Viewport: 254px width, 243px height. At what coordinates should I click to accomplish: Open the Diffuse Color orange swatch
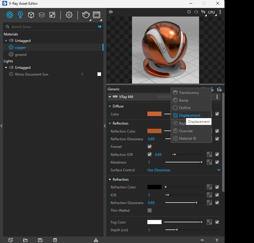[154, 114]
